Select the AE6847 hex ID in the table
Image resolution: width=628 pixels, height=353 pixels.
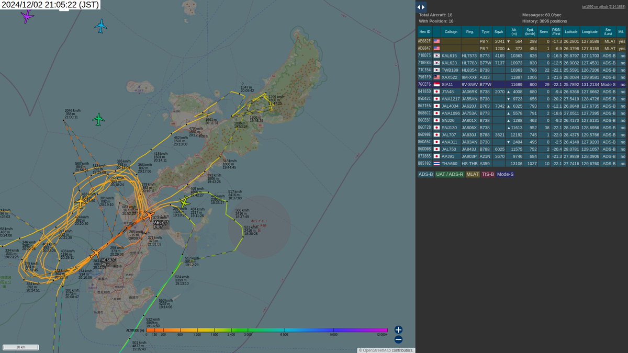click(424, 48)
